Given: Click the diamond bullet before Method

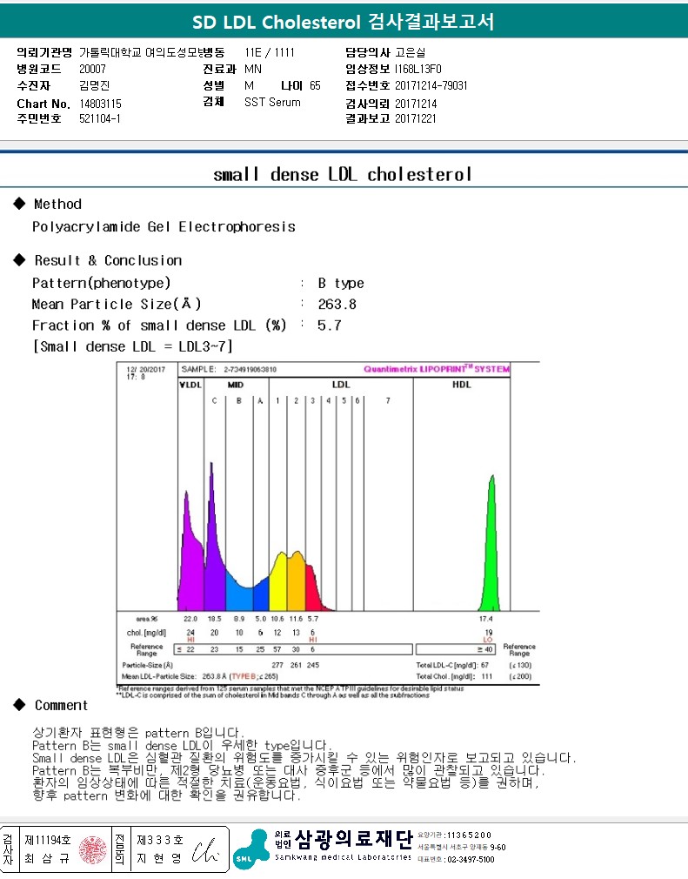Looking at the screenshot, I should click(x=20, y=204).
